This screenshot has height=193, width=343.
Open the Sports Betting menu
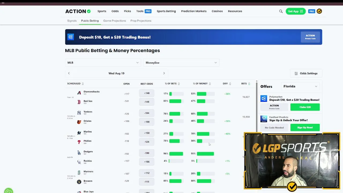166,11
